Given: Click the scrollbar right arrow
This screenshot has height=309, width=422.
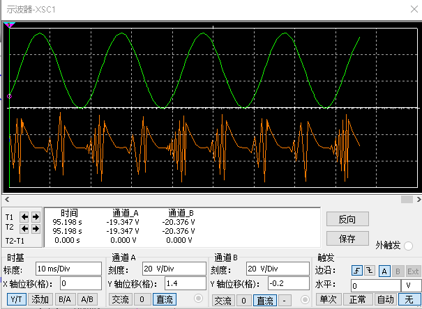Looking at the screenshot, I should (419, 199).
